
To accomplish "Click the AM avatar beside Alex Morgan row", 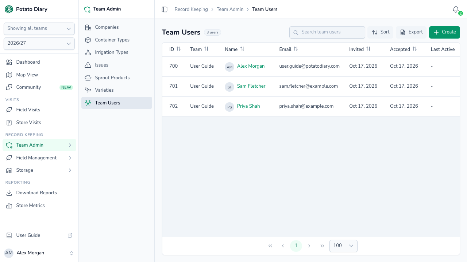I will 229,67.
